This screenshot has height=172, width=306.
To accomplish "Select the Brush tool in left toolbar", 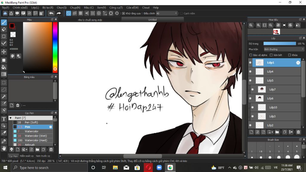I will click(4, 22).
